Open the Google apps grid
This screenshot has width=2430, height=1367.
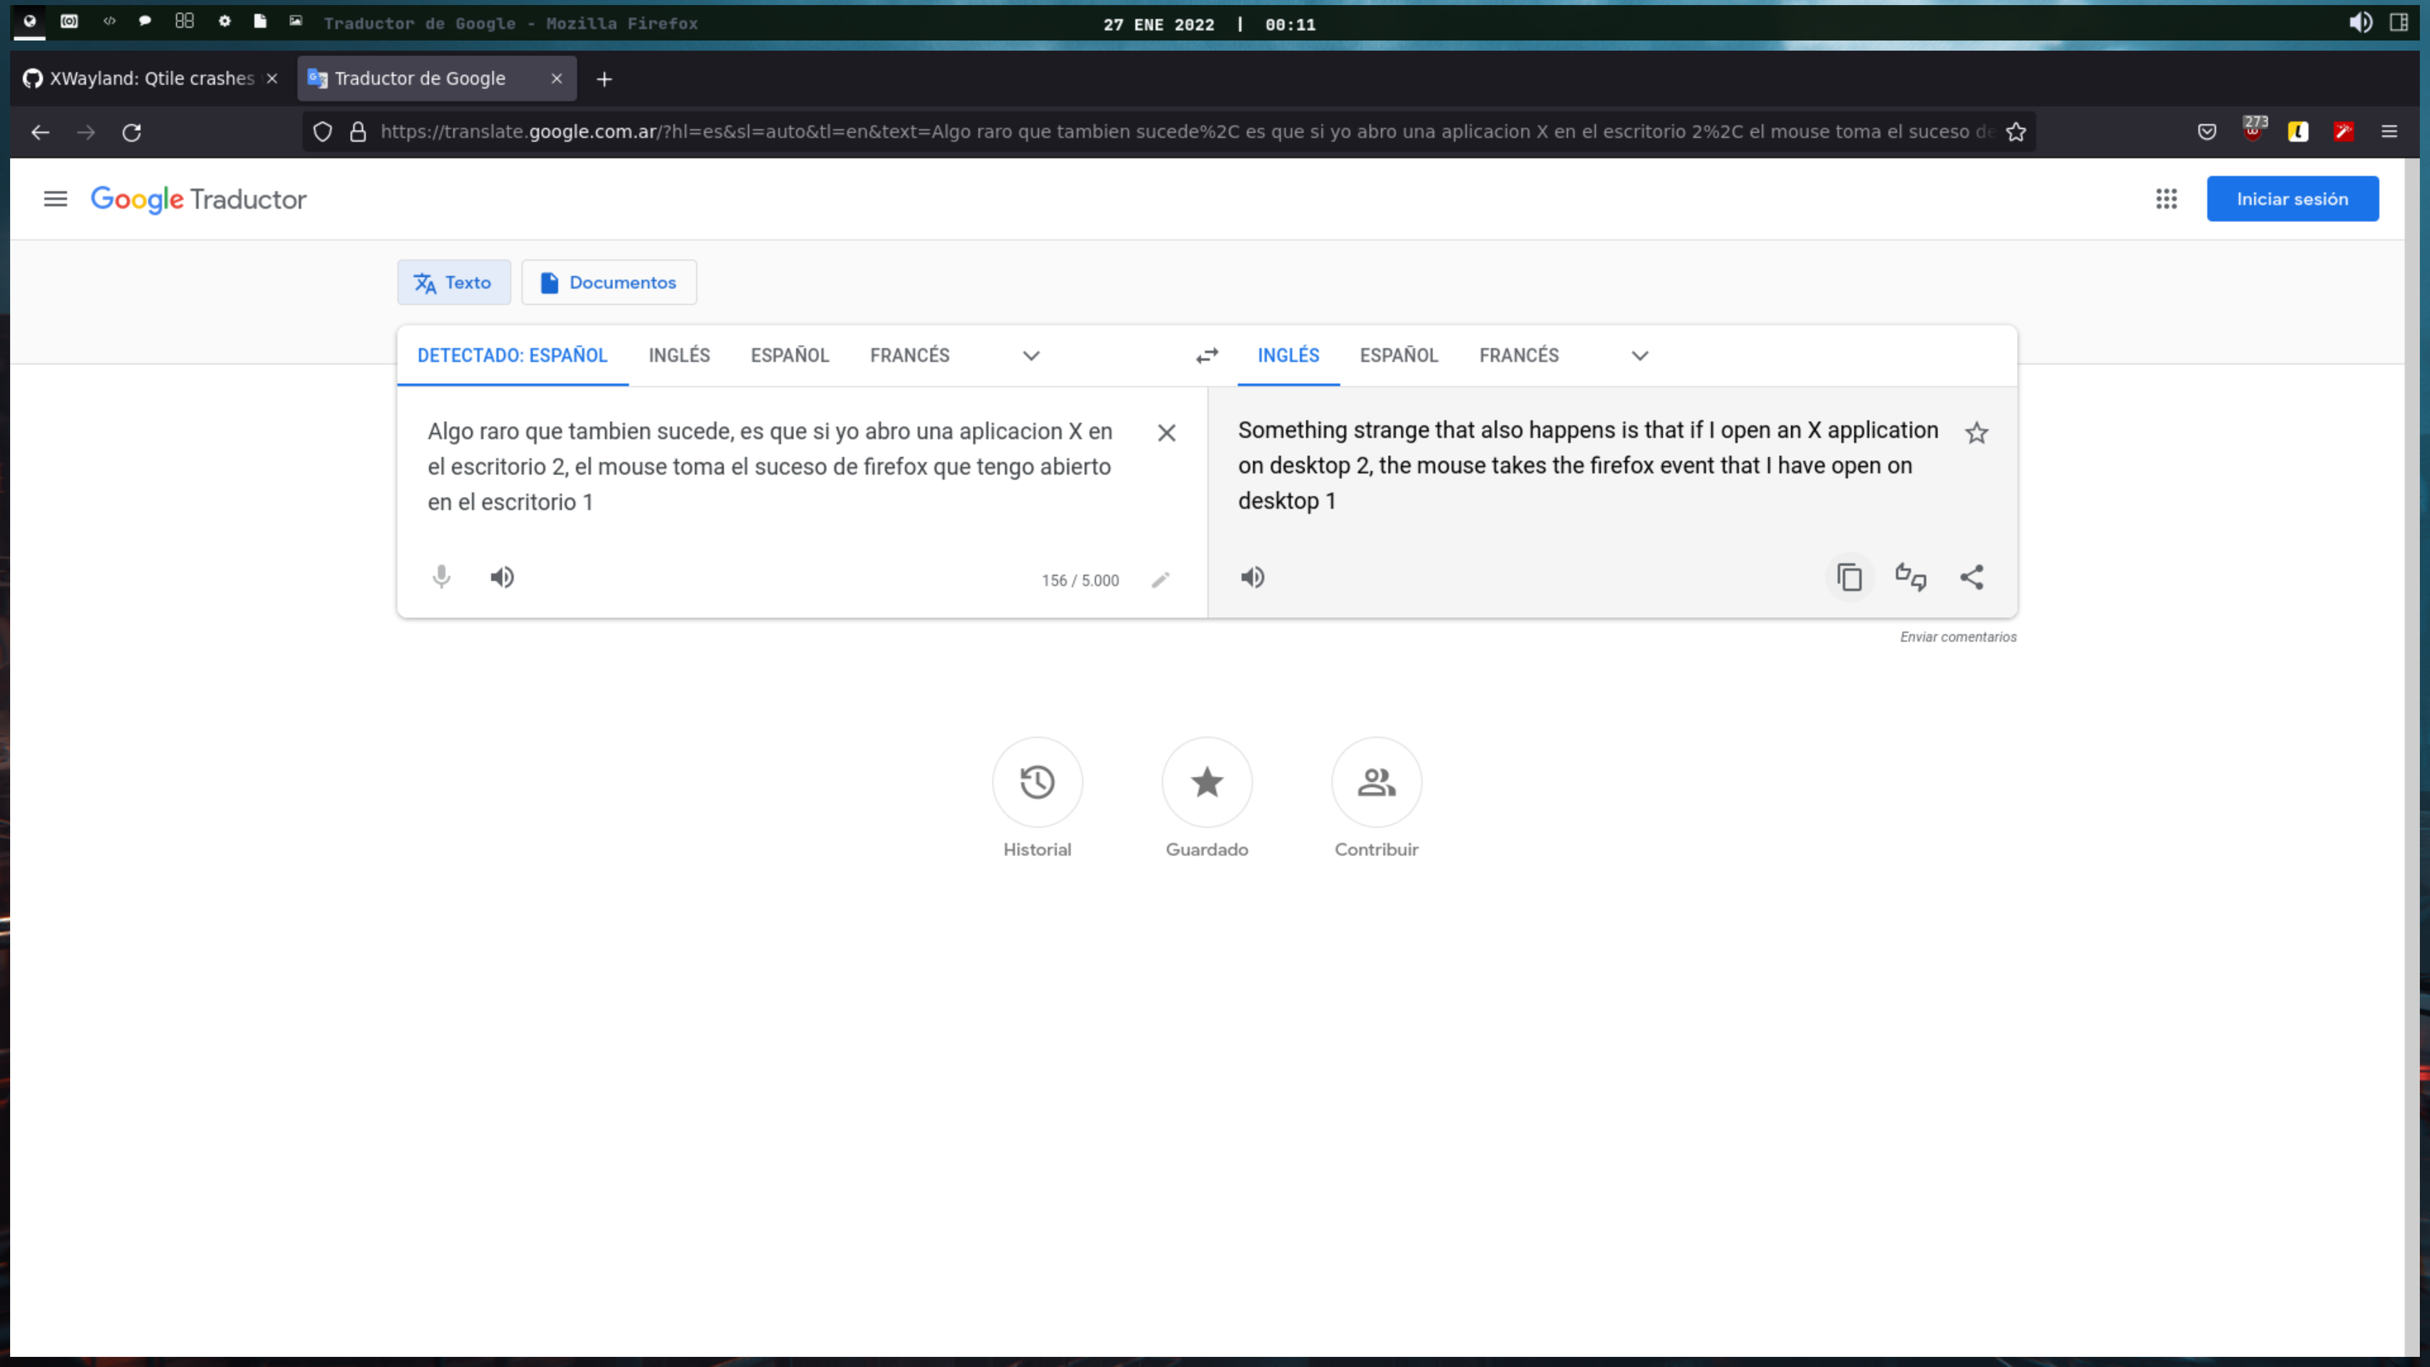coord(2167,199)
